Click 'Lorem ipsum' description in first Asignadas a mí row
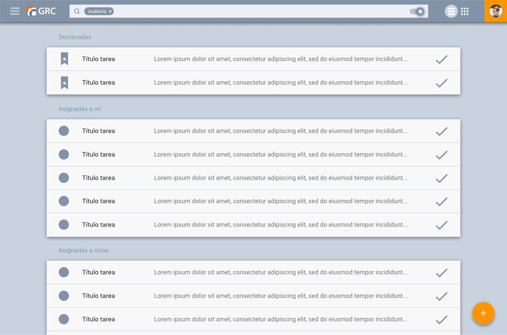The image size is (507, 335). point(281,131)
